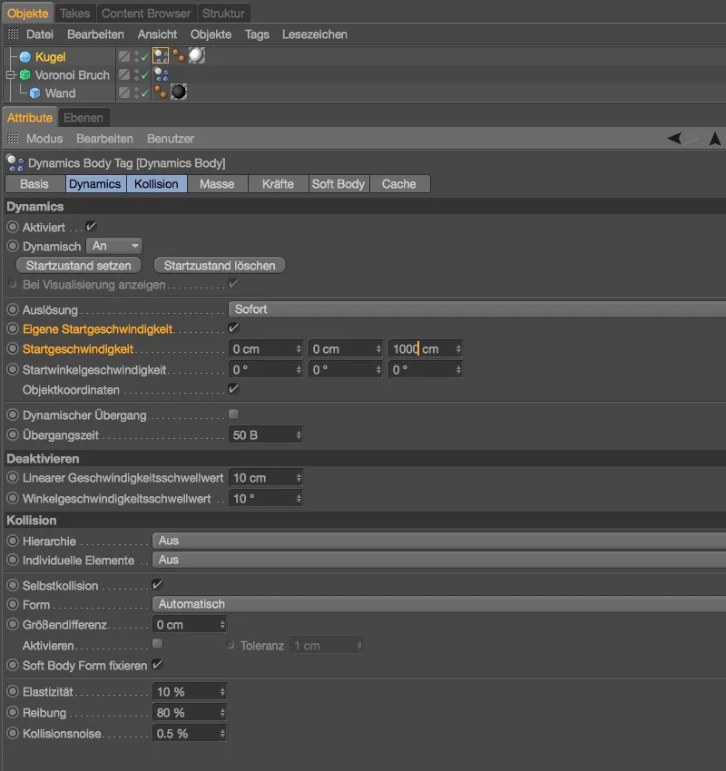Screen dimensions: 726x771
Task: Collapse the Voronoi Bruch hierarchy
Action: (11, 75)
